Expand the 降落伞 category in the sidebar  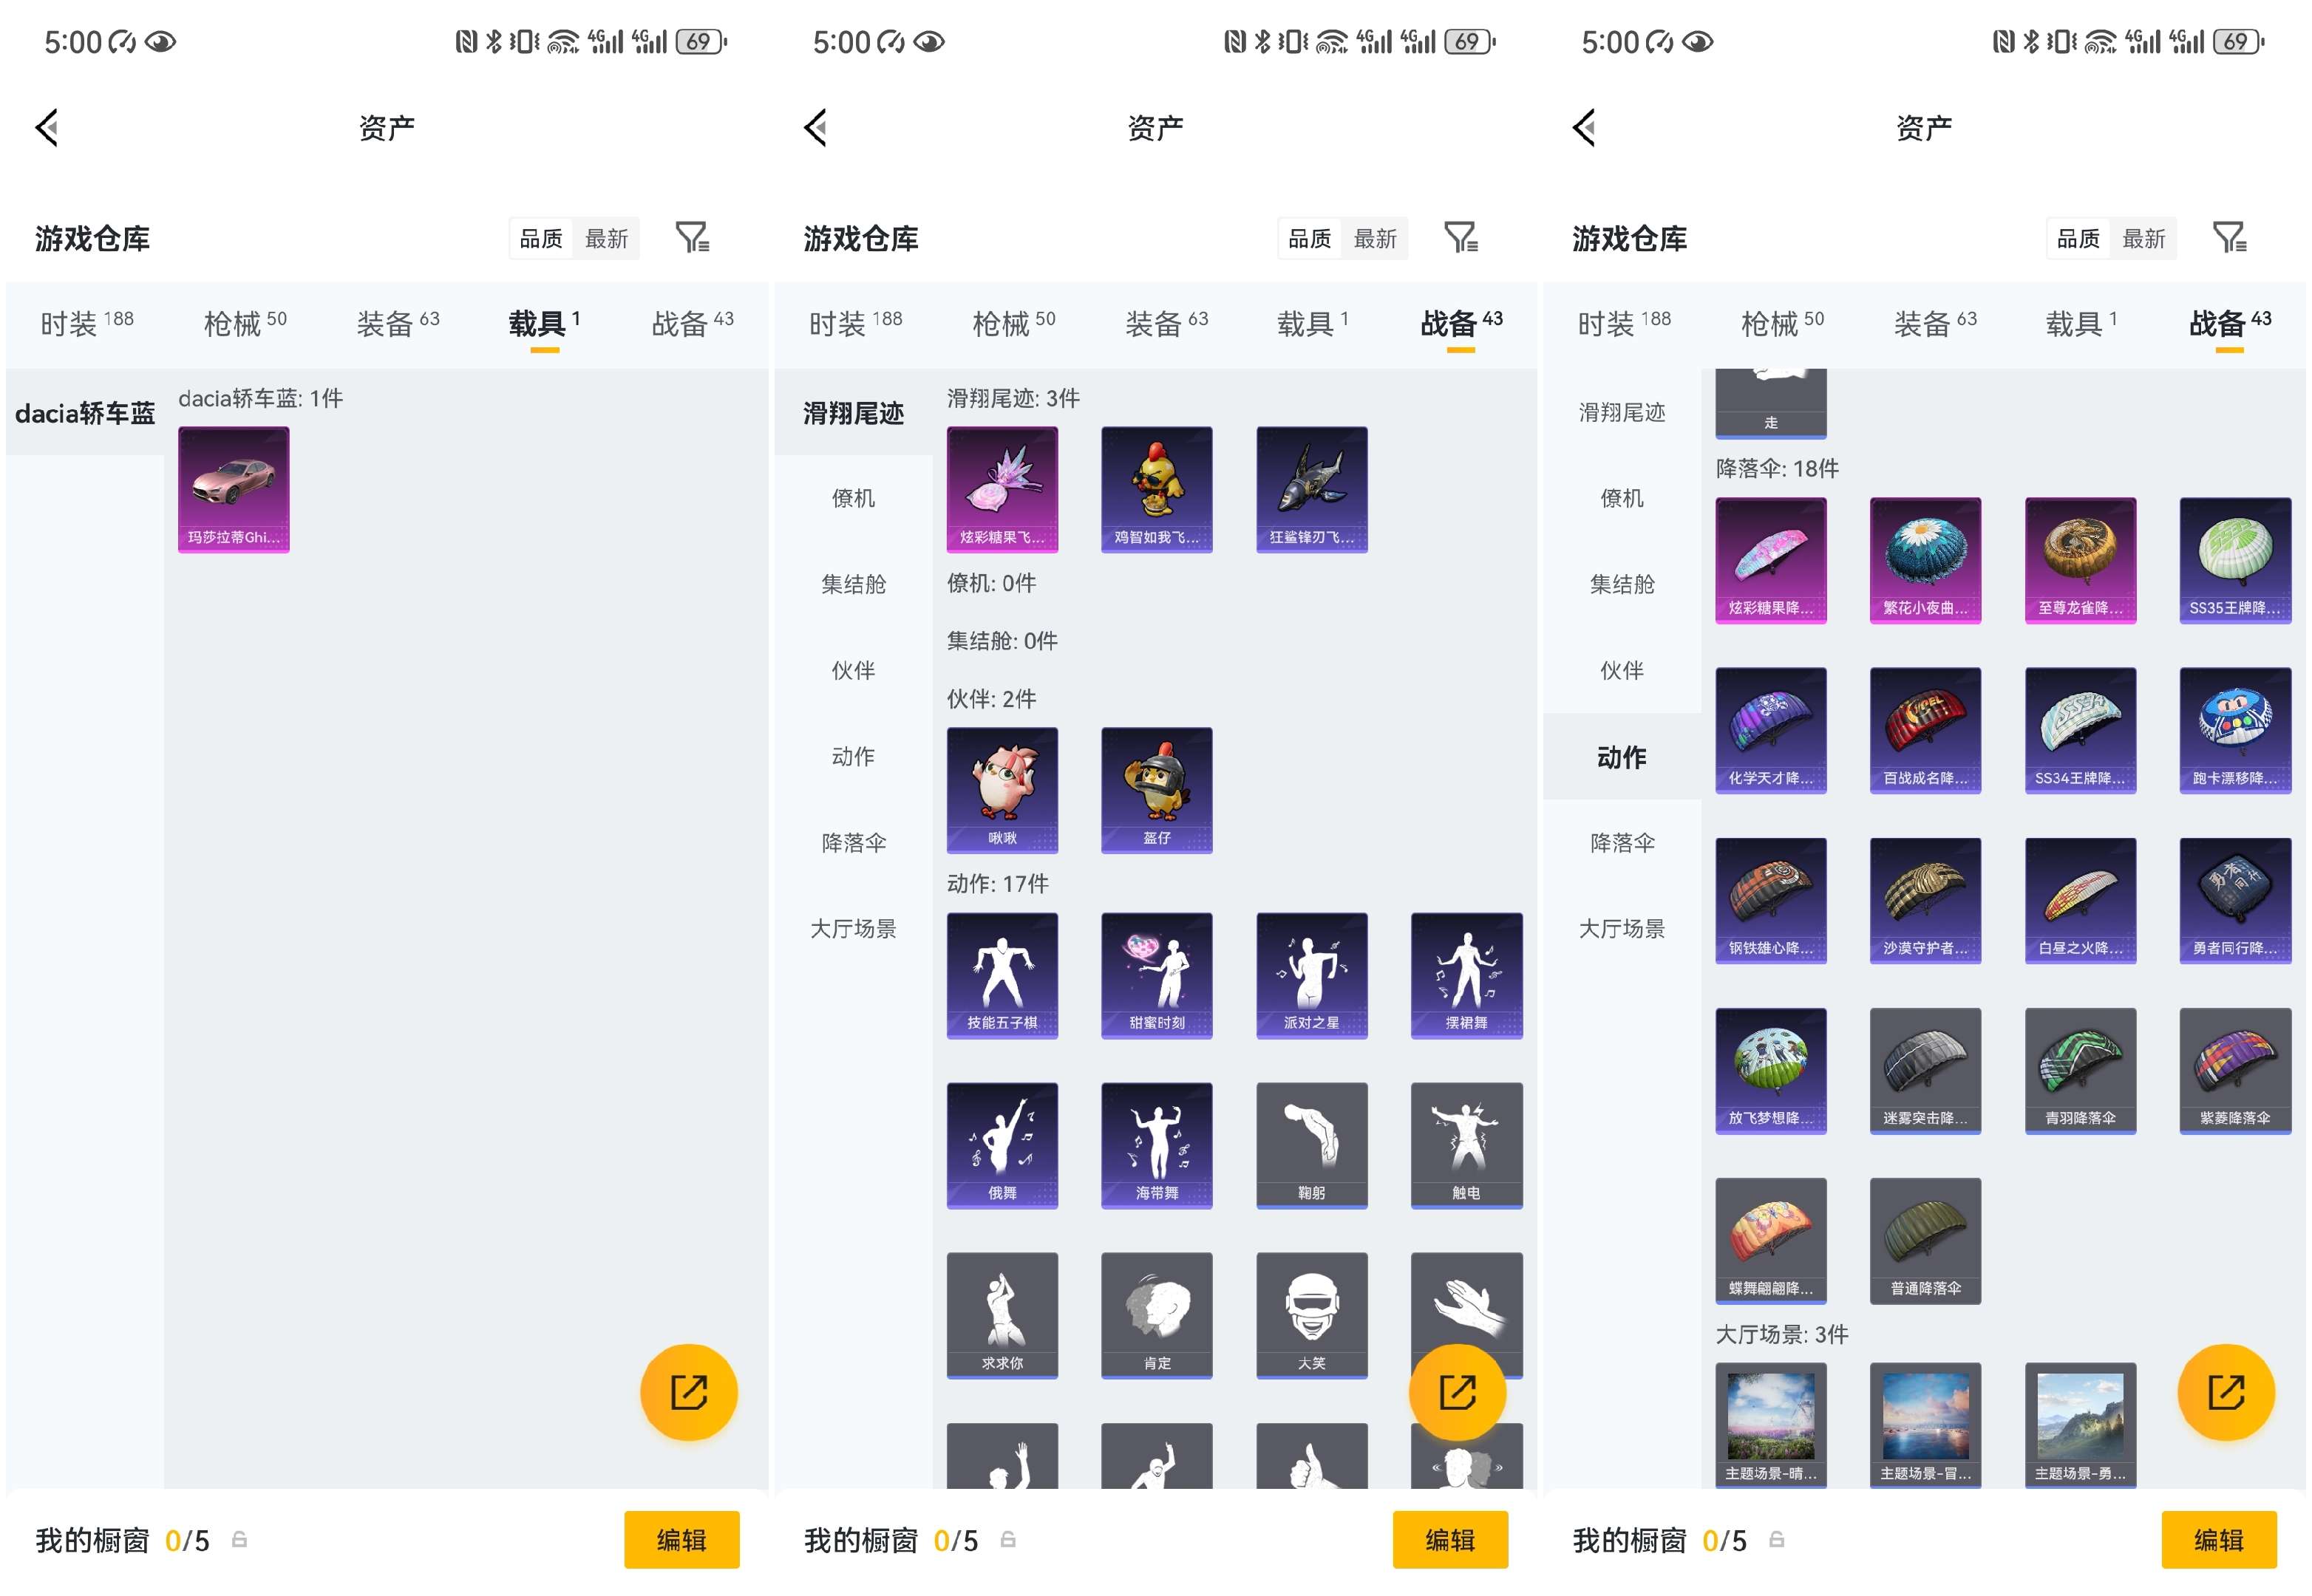(854, 843)
